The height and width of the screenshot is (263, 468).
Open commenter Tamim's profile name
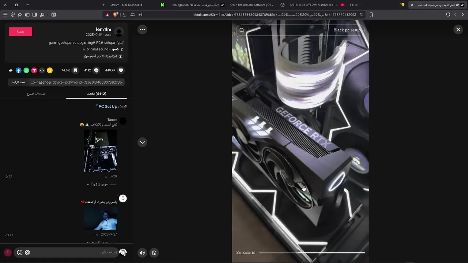tap(112, 120)
